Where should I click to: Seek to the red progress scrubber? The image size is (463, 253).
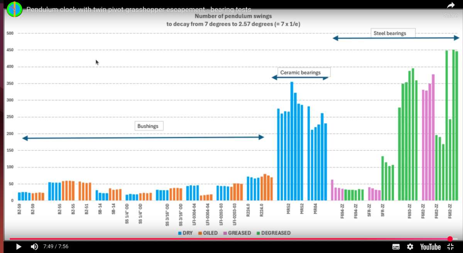pyautogui.click(x=450, y=239)
